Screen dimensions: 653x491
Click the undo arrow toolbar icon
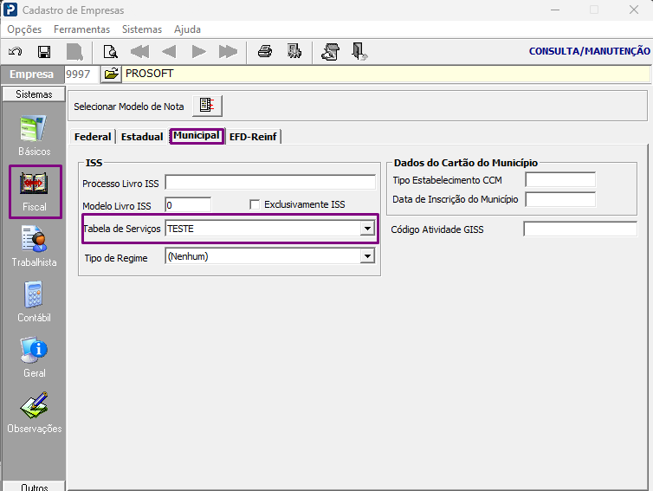tap(16, 52)
